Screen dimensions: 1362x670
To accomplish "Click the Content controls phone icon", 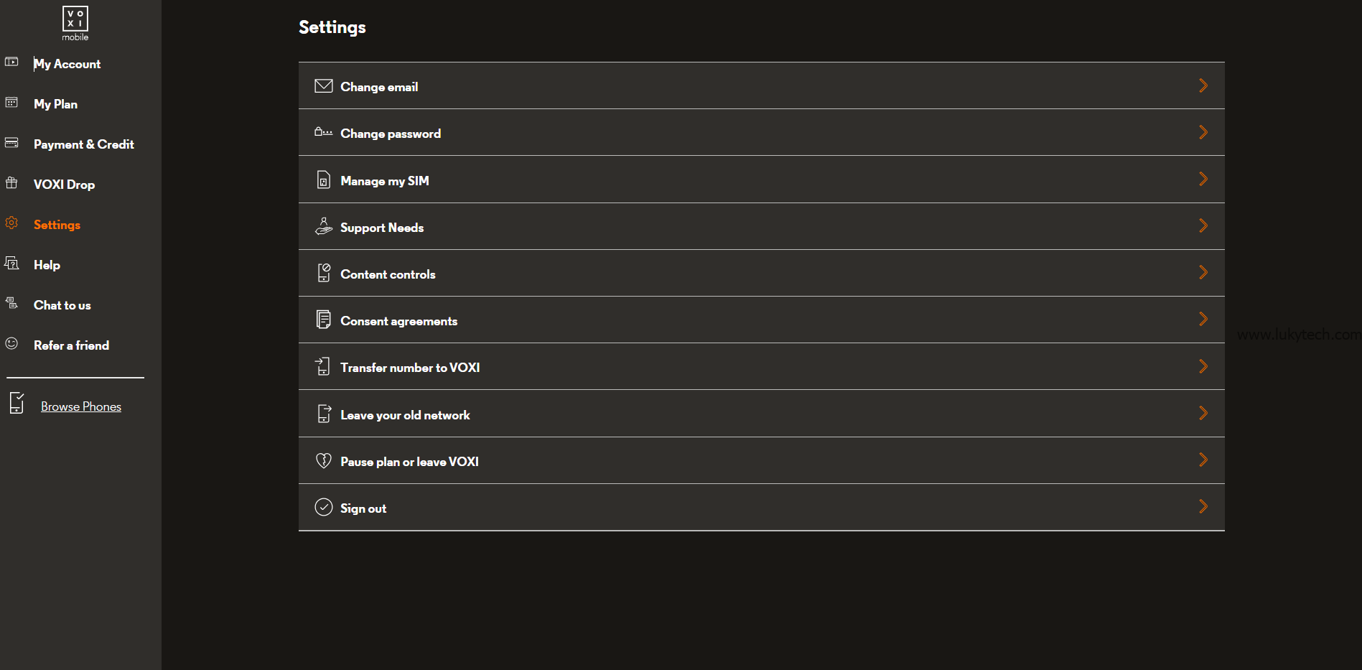I will 324,273.
